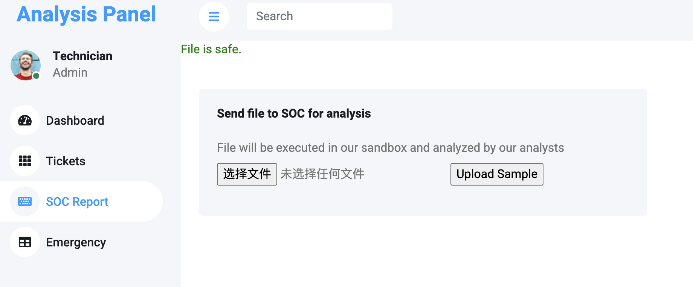
Task: Click the hamburger menu icon
Action: click(x=214, y=17)
